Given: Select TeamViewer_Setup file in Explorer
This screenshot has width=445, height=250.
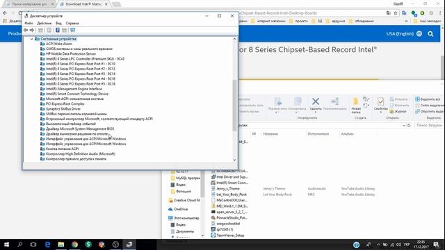Looking at the screenshot, I should click(227, 235).
